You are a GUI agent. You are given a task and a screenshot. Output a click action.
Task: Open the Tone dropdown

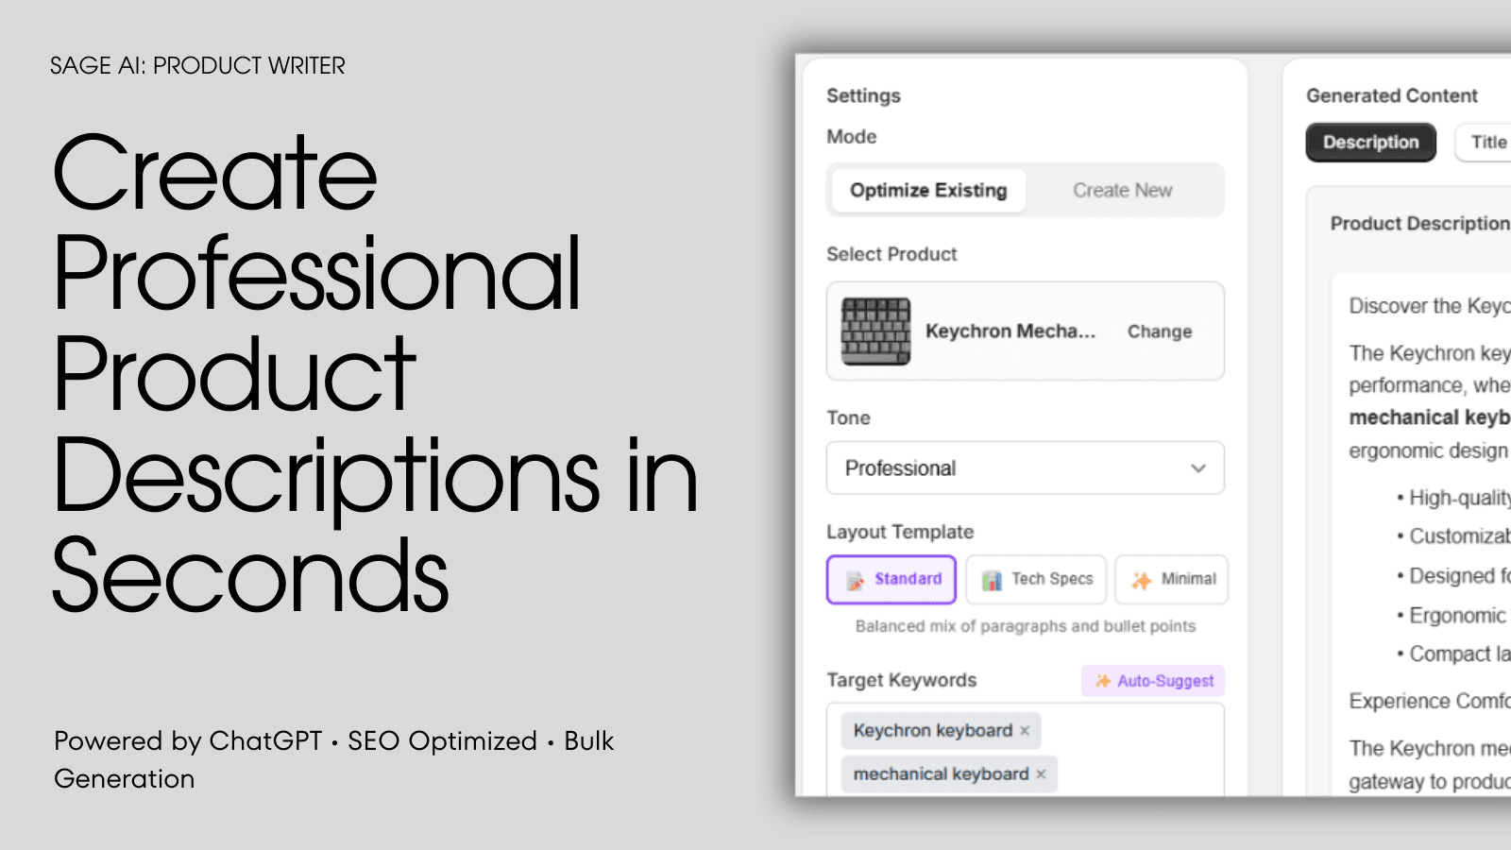click(x=1025, y=468)
